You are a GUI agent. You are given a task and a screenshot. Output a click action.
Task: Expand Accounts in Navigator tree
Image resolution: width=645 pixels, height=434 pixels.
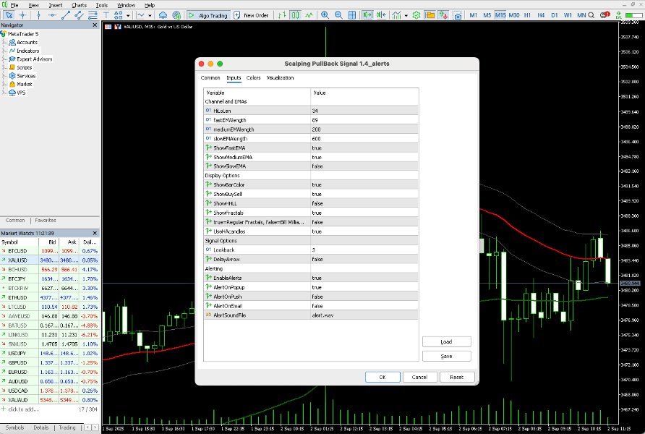[x=4, y=43]
